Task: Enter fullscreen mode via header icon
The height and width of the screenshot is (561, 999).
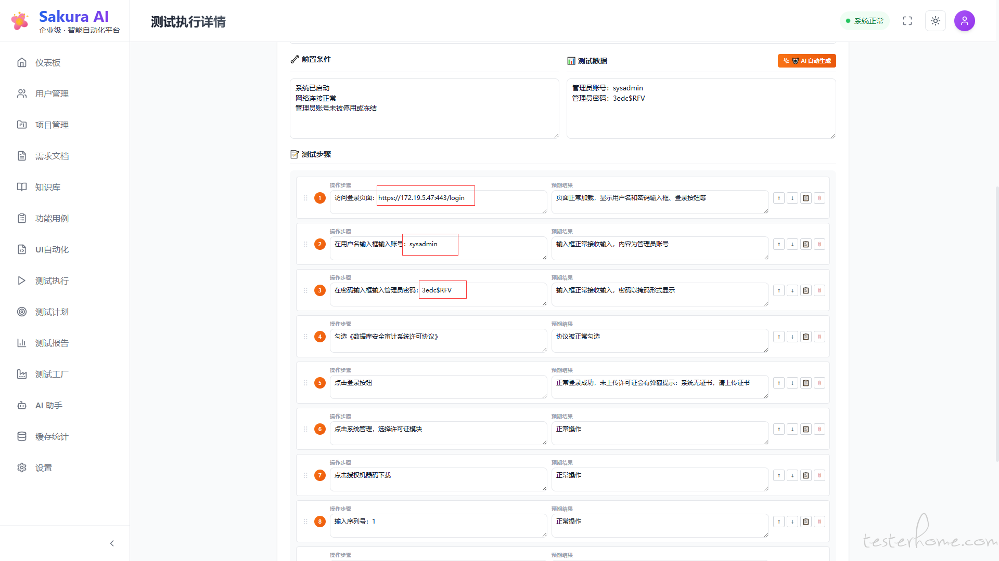Action: pyautogui.click(x=907, y=21)
